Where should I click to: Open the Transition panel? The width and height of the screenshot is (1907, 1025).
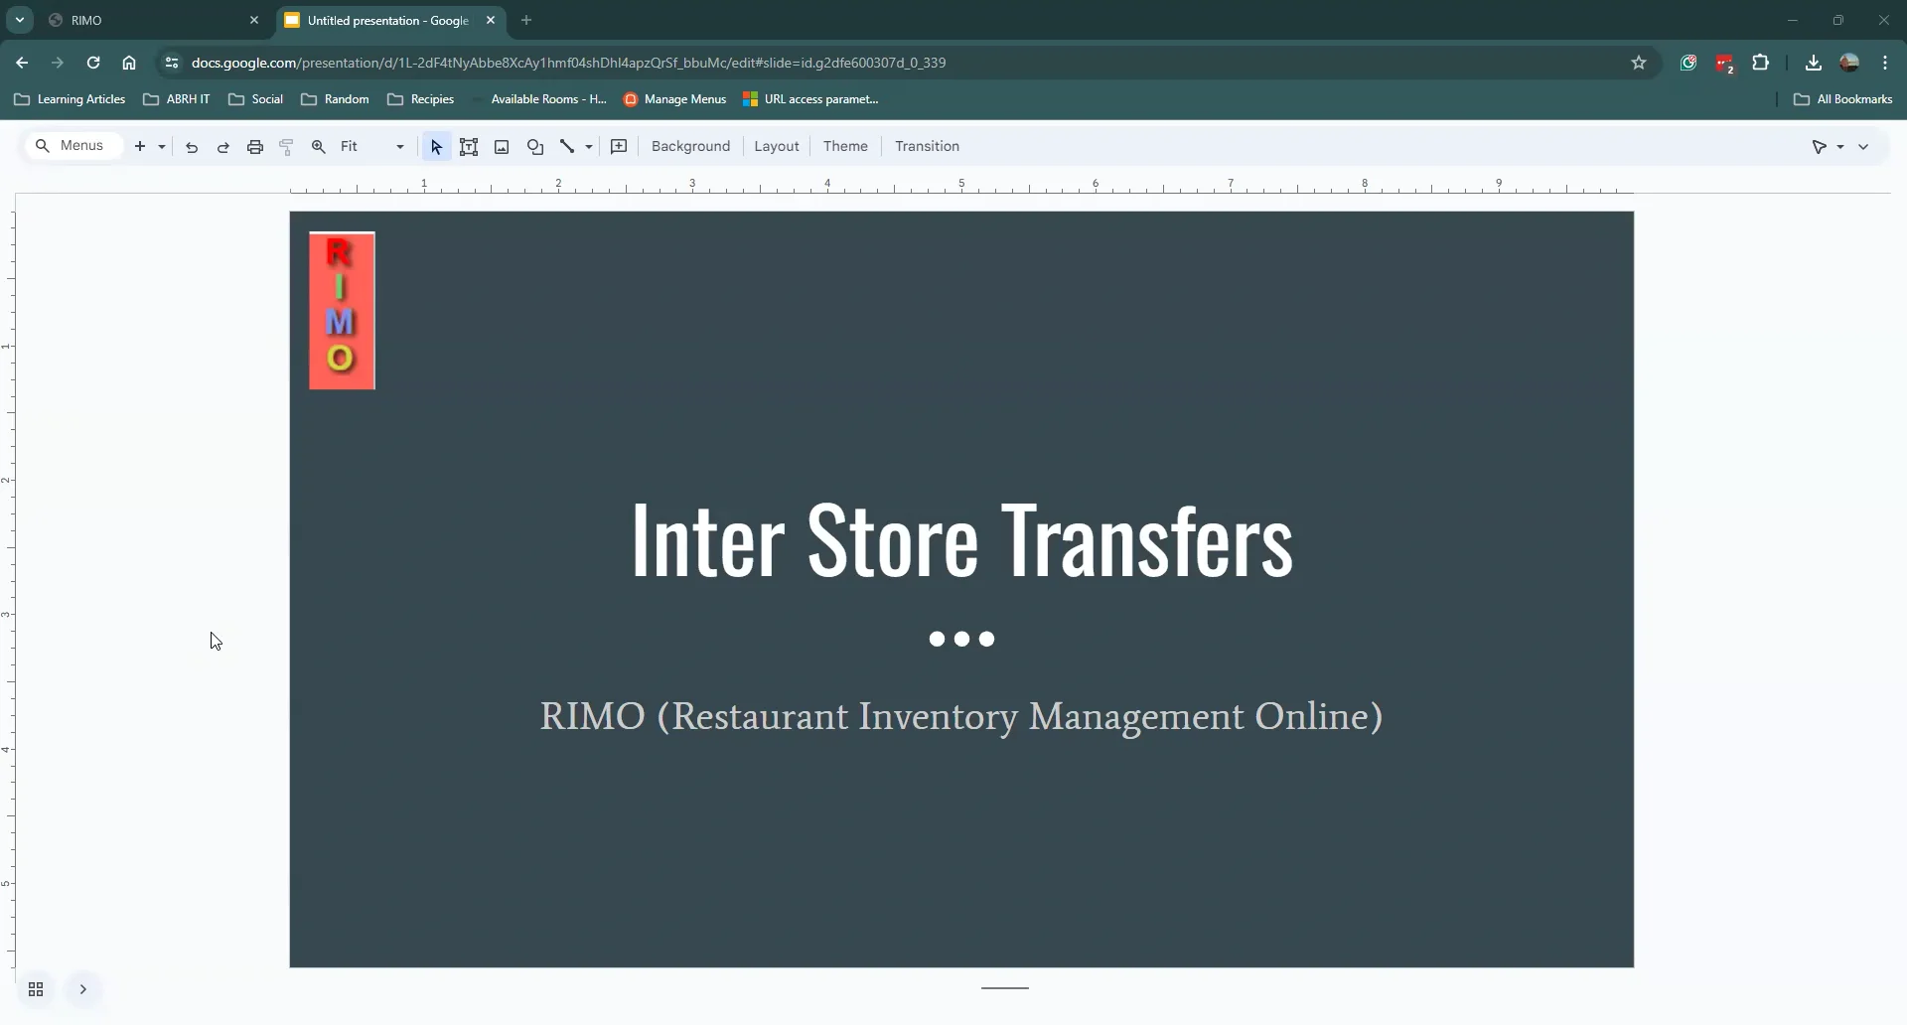coord(927,146)
